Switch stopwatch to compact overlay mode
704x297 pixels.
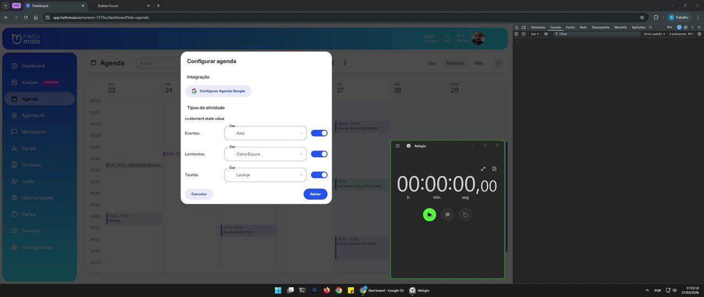(x=494, y=169)
